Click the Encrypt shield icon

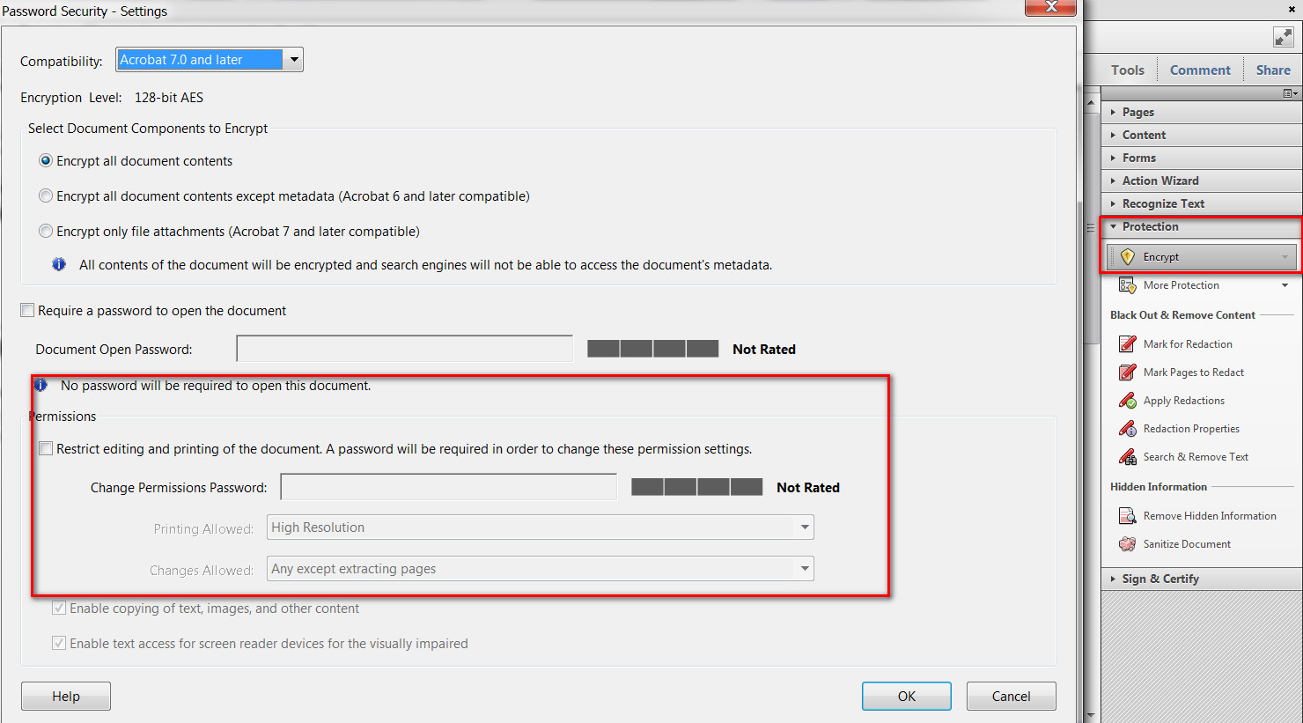1127,257
